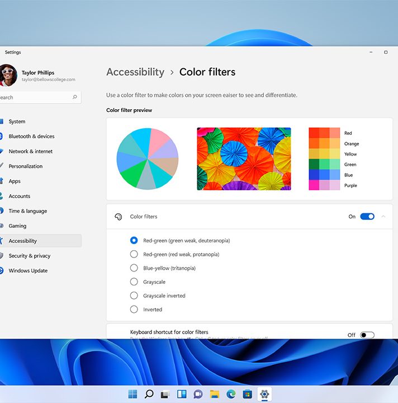Image resolution: width=398 pixels, height=403 pixels.
Task: Open Microsoft Store from taskbar
Action: tap(248, 393)
